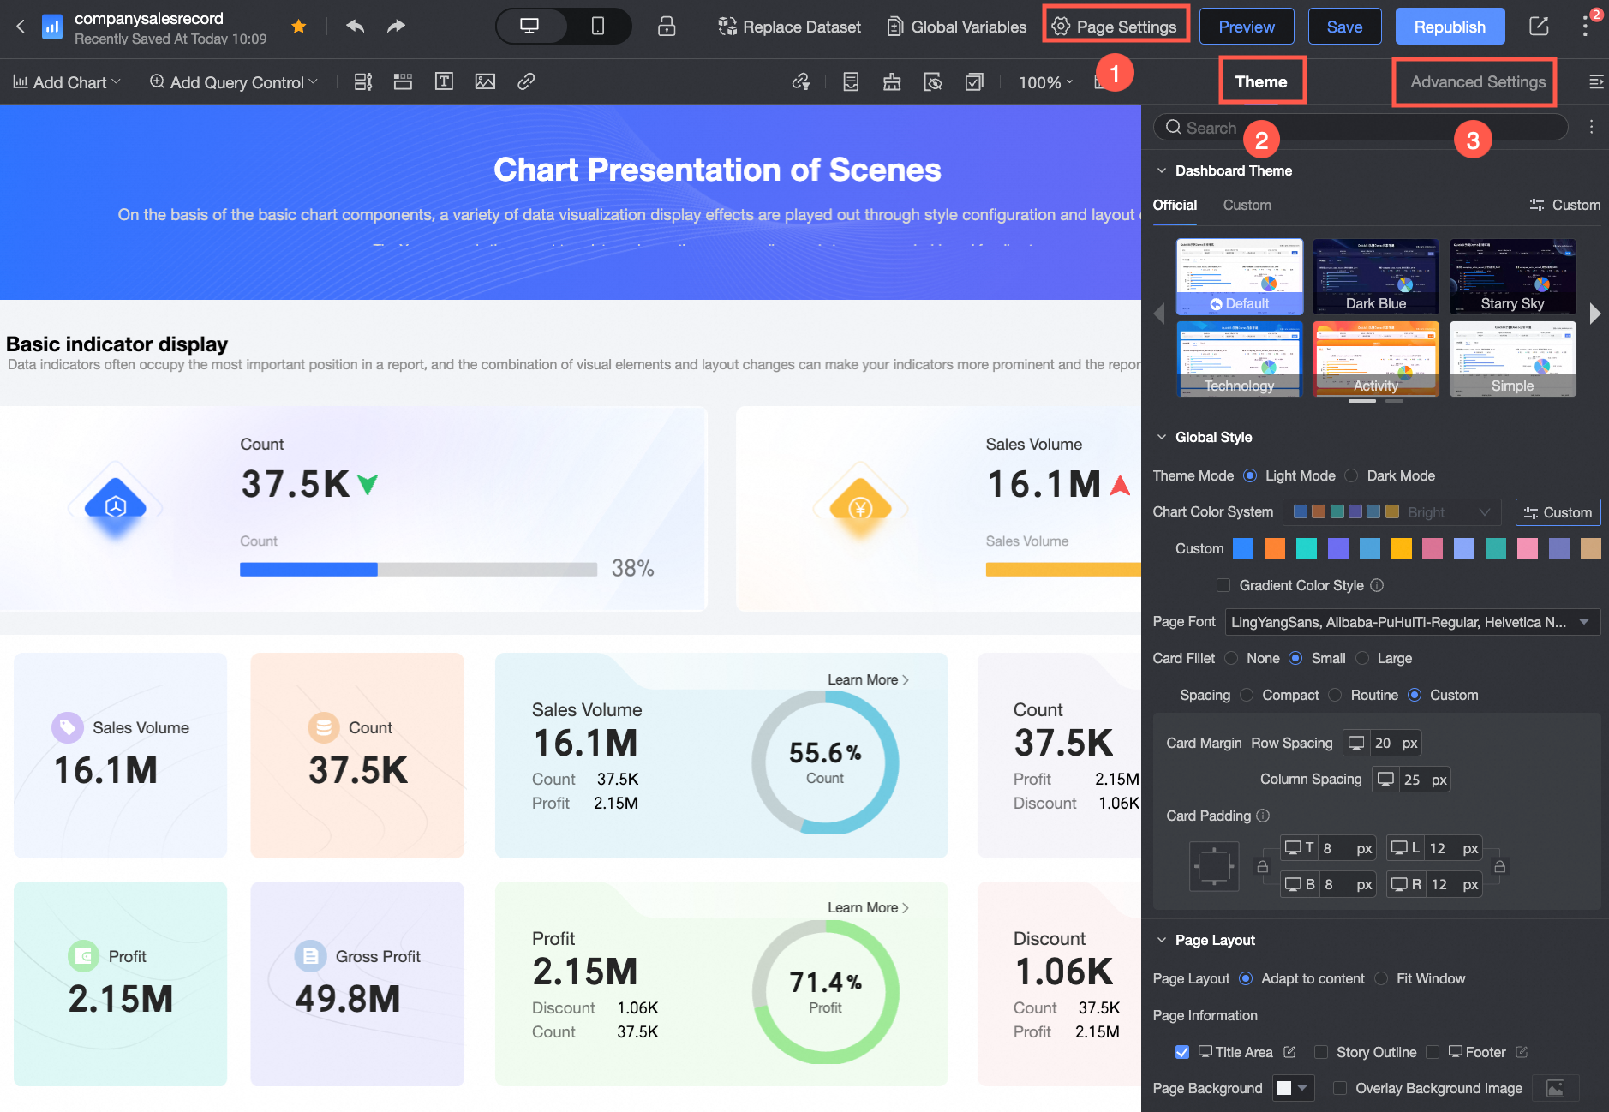Toggle the favorite star icon
Viewport: 1609px width, 1112px height.
[x=299, y=27]
